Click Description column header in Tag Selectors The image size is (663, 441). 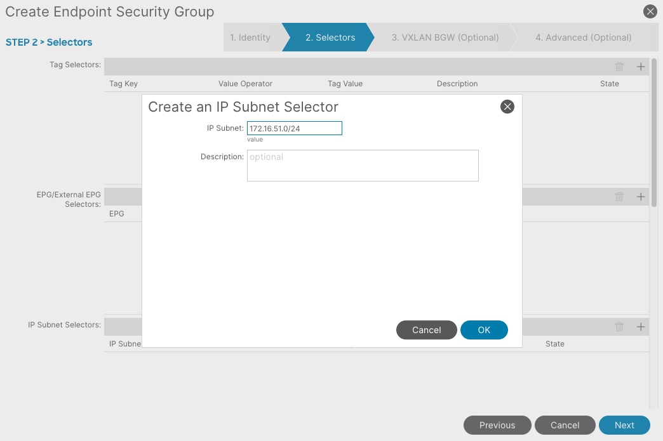pyautogui.click(x=457, y=84)
